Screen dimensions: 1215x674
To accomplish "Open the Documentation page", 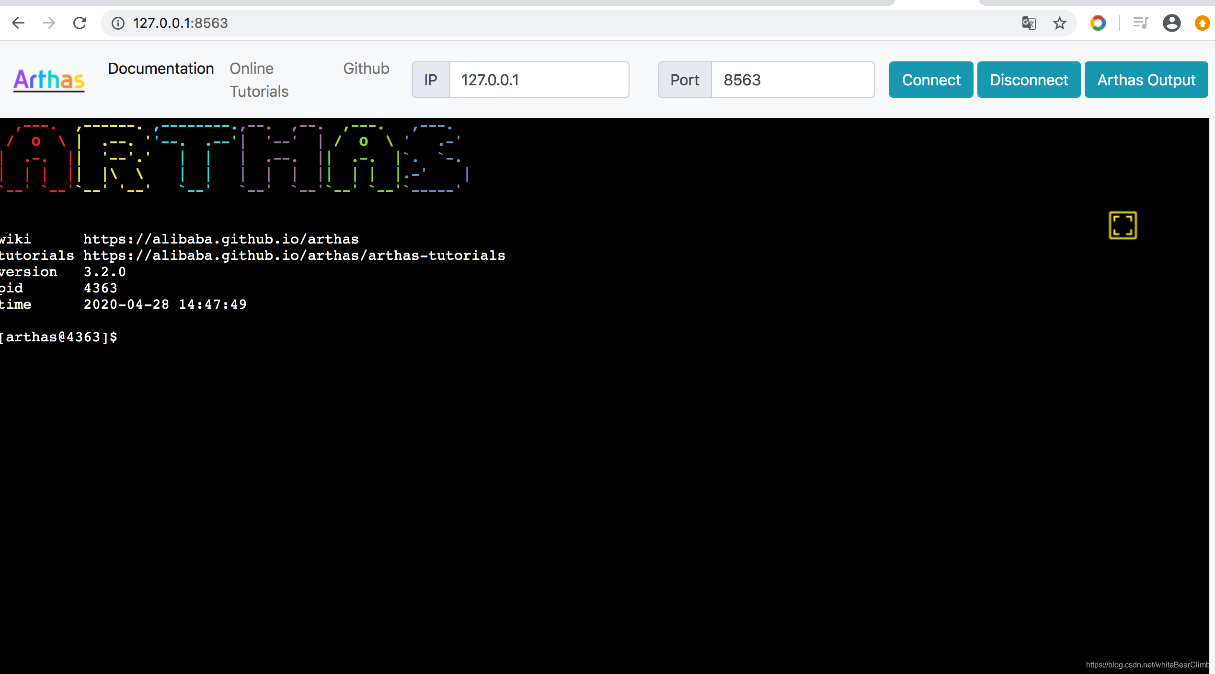I will point(160,68).
